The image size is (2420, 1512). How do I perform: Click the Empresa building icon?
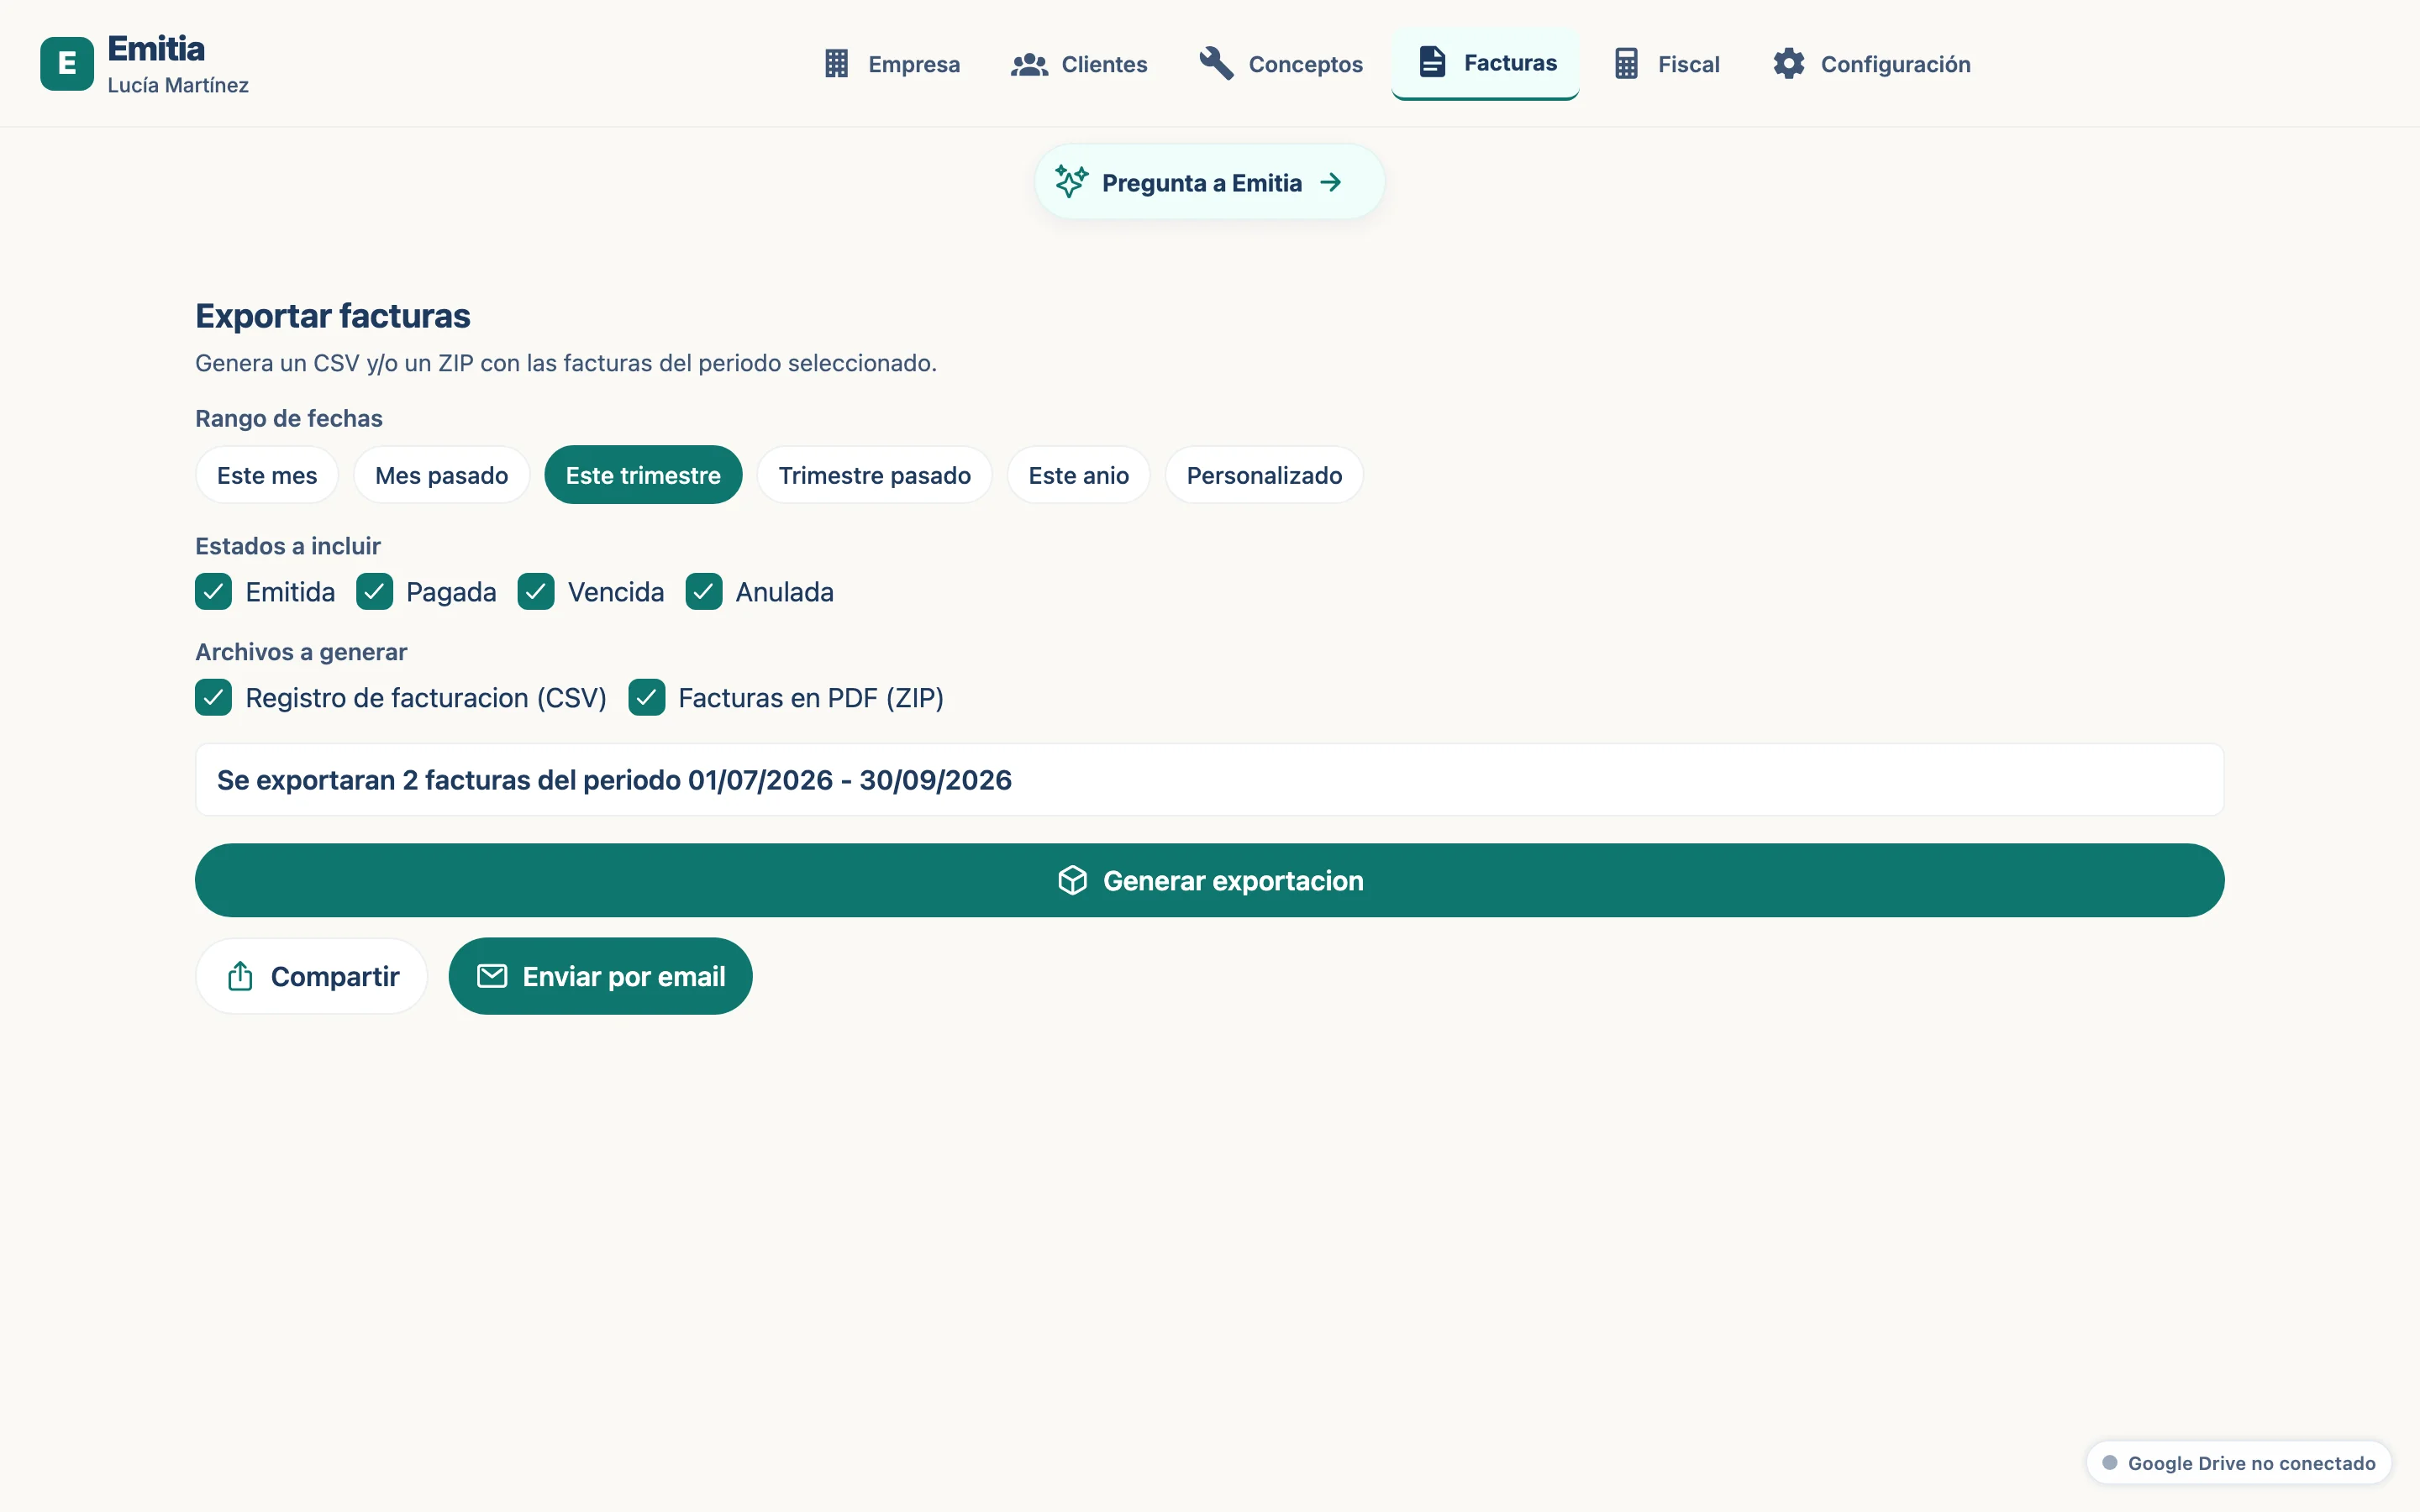(x=836, y=64)
